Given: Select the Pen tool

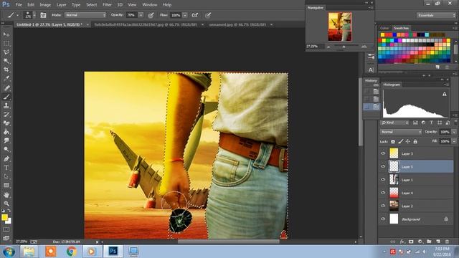Looking at the screenshot, I should 6,159.
